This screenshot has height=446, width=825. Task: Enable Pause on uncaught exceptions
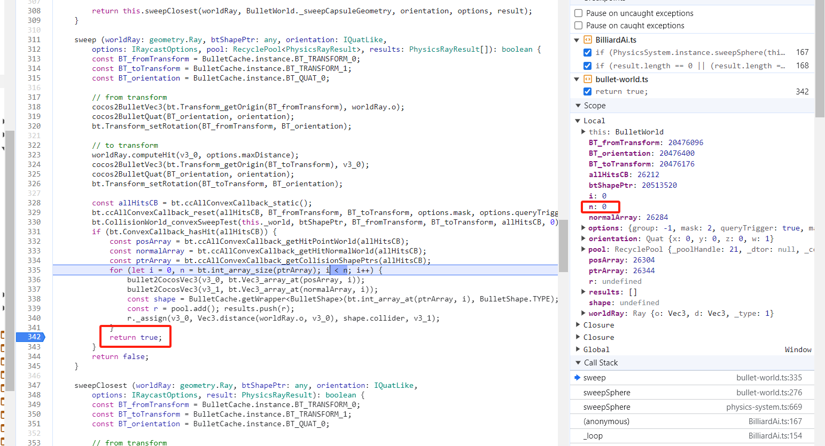tap(578, 13)
